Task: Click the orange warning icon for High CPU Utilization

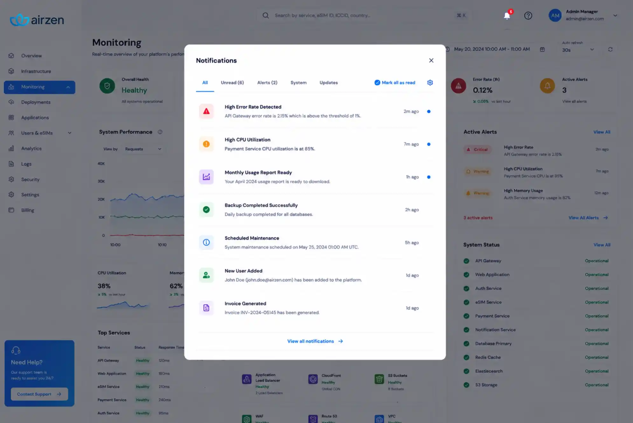Action: [x=206, y=144]
